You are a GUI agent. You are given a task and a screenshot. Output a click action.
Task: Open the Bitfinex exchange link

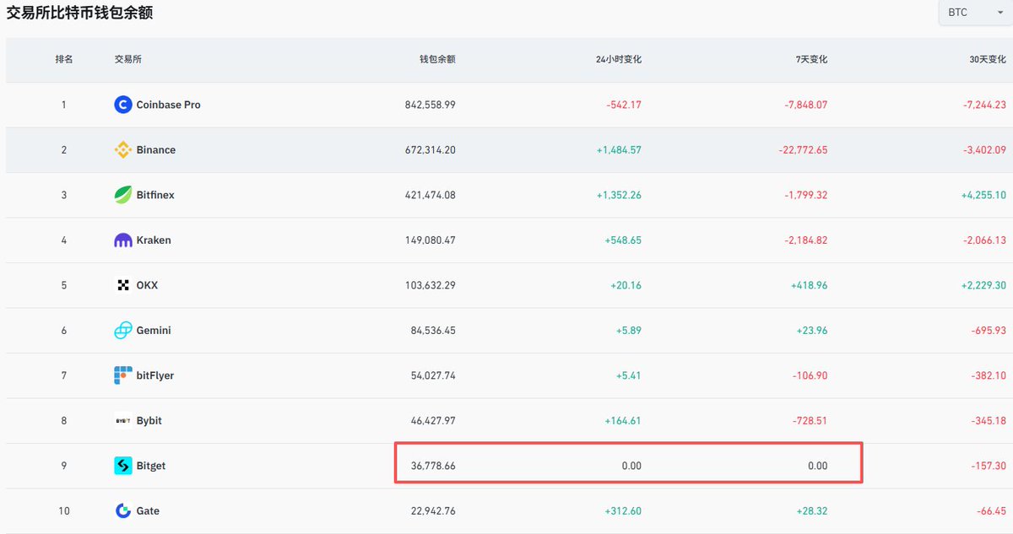(x=155, y=195)
